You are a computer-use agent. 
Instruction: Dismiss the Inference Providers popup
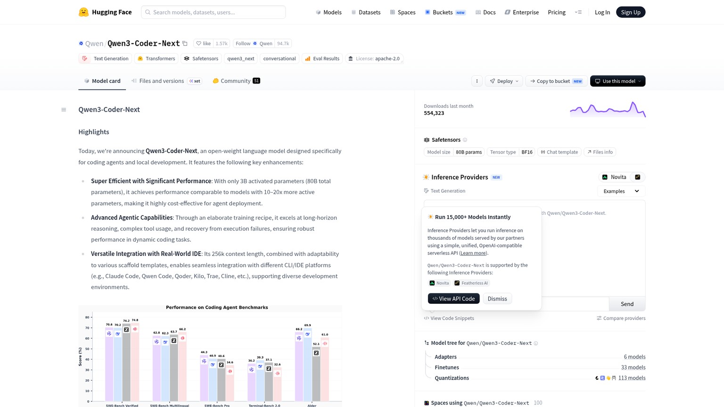coord(497,299)
